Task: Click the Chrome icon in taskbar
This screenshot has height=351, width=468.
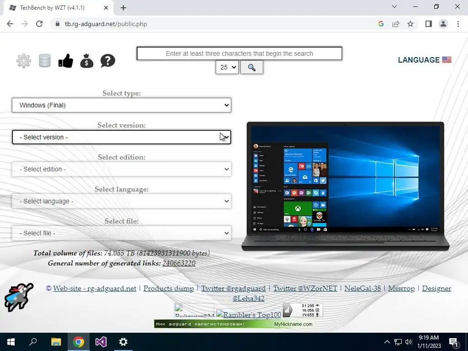Action: 79,342
